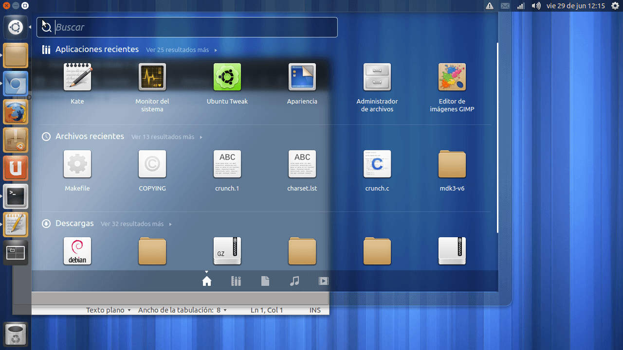Image resolution: width=623 pixels, height=350 pixels.
Task: Switch to the Home lens
Action: [207, 281]
